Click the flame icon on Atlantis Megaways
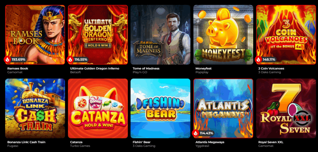 [195, 133]
